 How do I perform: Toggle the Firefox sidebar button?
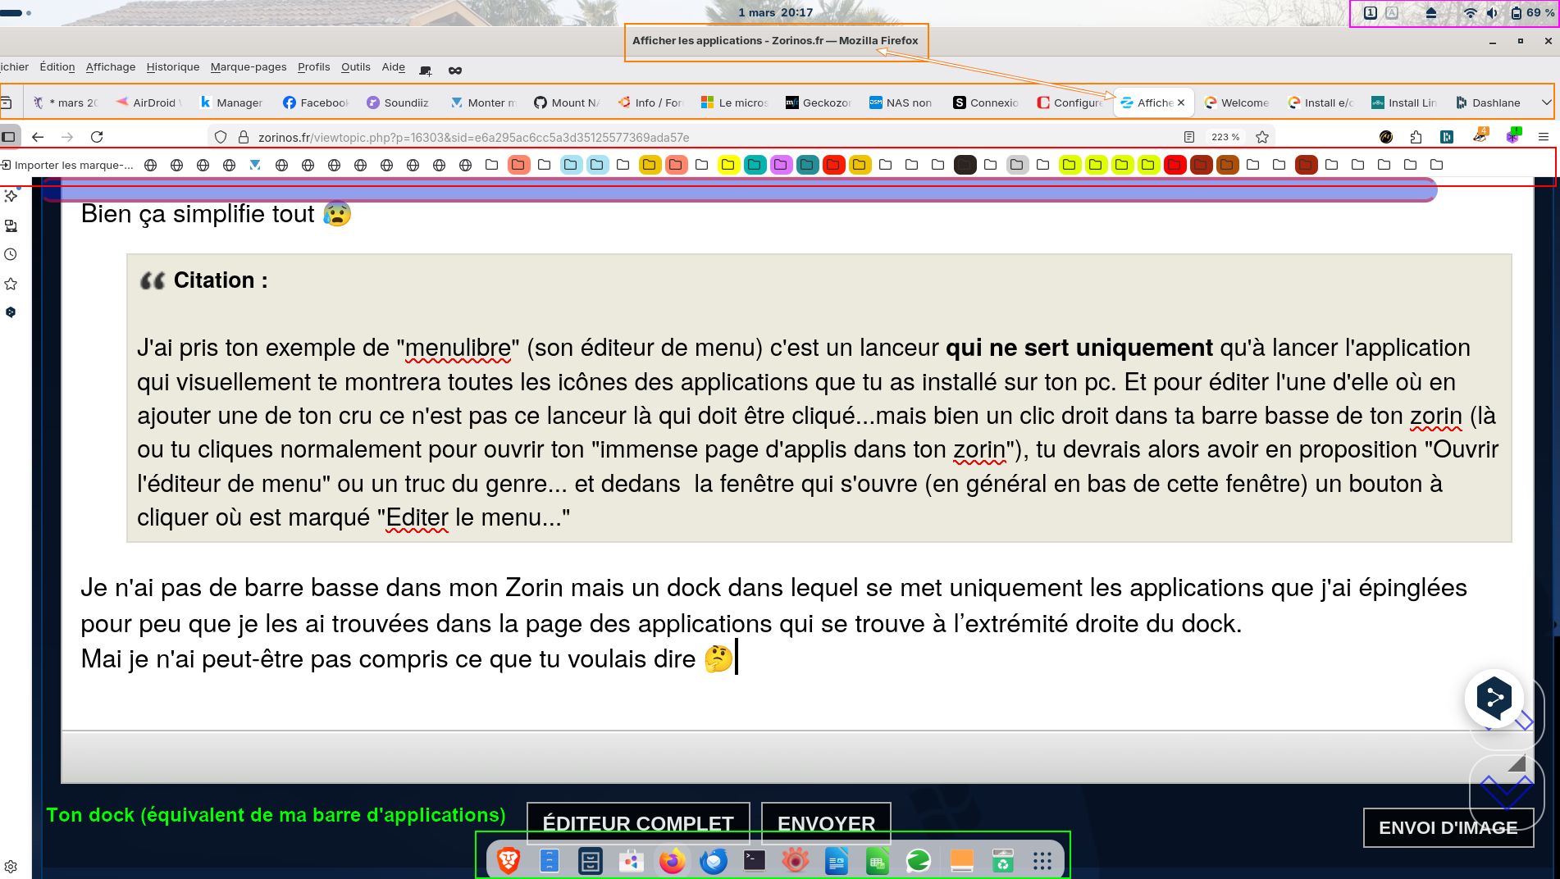[9, 137]
